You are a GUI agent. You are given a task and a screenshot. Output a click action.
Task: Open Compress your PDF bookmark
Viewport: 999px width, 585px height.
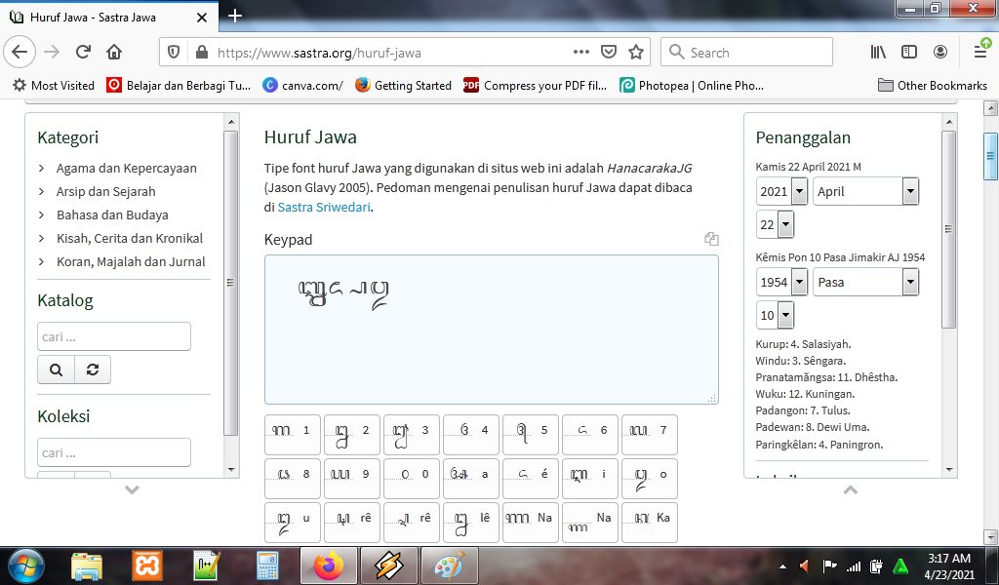tap(535, 85)
